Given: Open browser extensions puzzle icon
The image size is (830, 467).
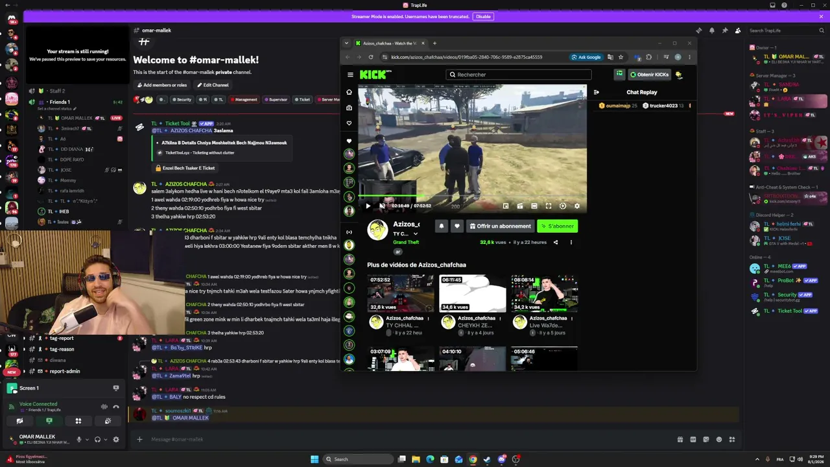Looking at the screenshot, I should (649, 57).
